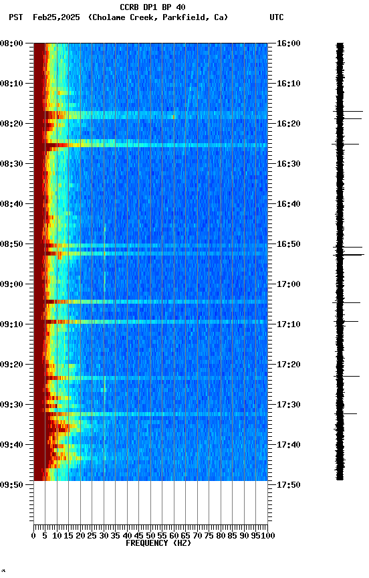
Task: Click the PST time label "08:00"
Action: pyautogui.click(x=11, y=43)
